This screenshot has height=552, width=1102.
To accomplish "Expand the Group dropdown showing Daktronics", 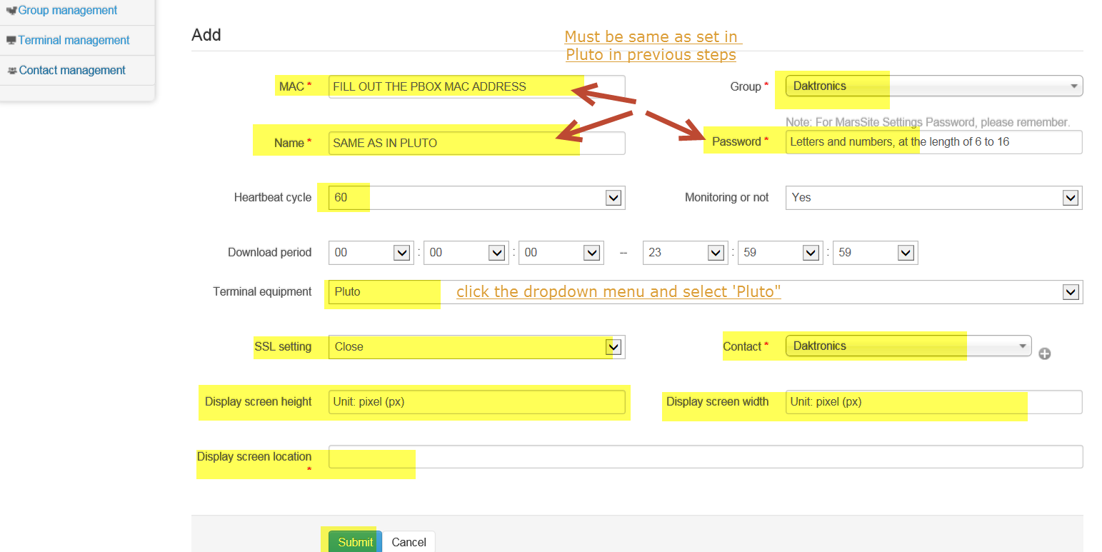I will (933, 86).
